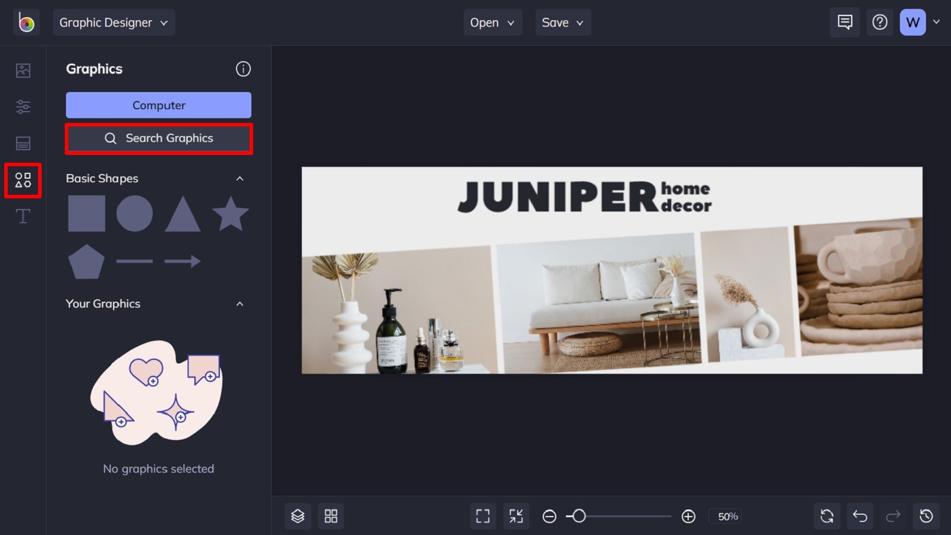The width and height of the screenshot is (951, 535).
Task: Undo the last action
Action: pos(859,516)
